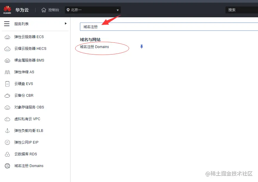Image resolution: width=258 pixels, height=182 pixels.
Task: Click the service search box containing 域名注册
Action: coord(169,27)
